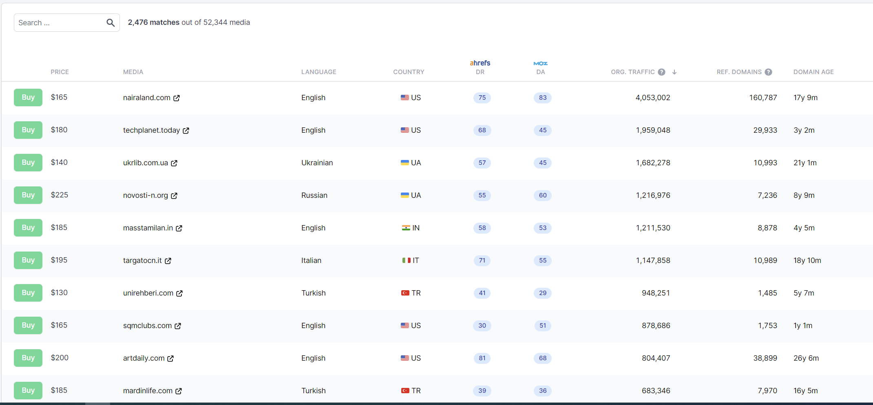The image size is (873, 405).
Task: Buy the sqmclubs.com placement
Action: pos(28,325)
